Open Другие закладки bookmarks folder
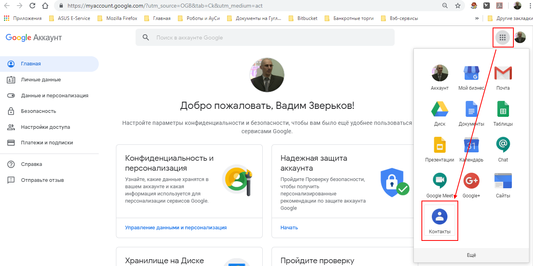The width and height of the screenshot is (533, 266). (510, 18)
